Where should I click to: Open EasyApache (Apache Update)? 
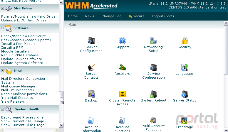click(x=26, y=40)
